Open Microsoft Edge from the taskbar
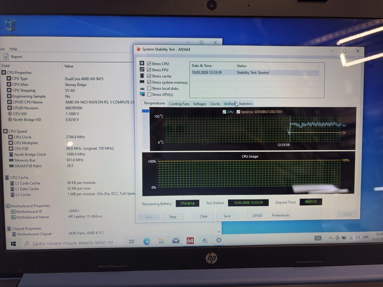 [147, 241]
